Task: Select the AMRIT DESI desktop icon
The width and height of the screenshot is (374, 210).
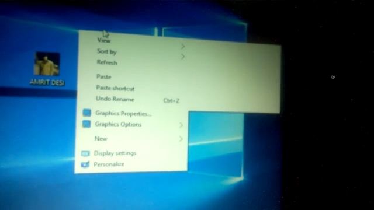Action: [47, 69]
